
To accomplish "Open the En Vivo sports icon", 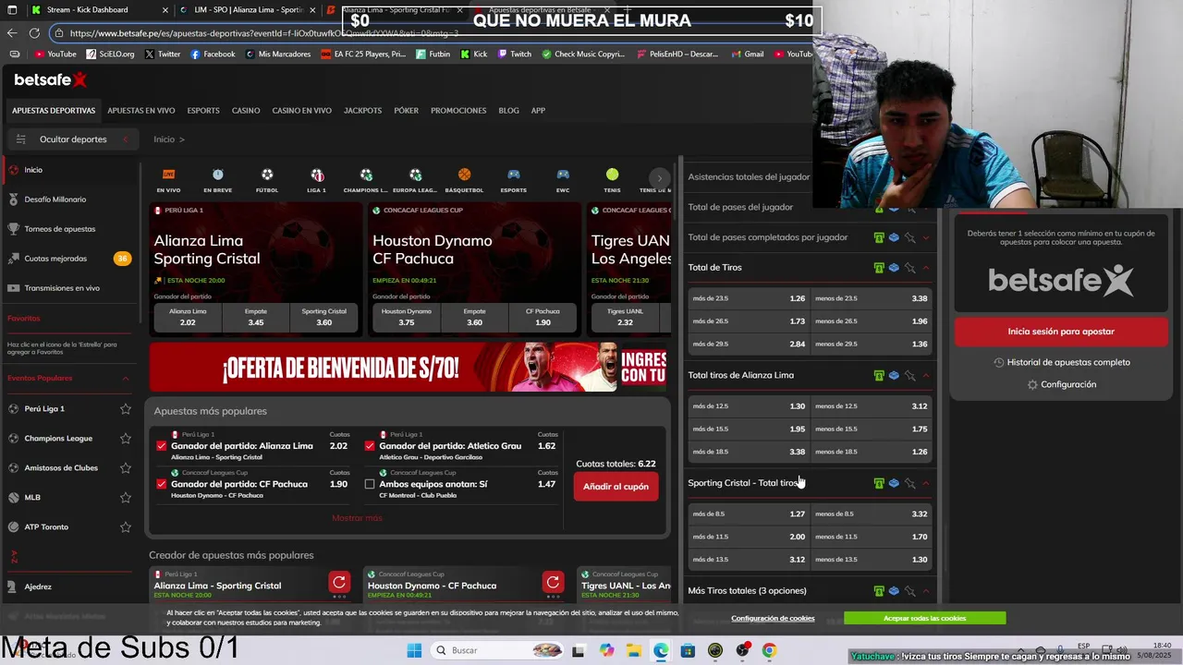I will (x=168, y=175).
